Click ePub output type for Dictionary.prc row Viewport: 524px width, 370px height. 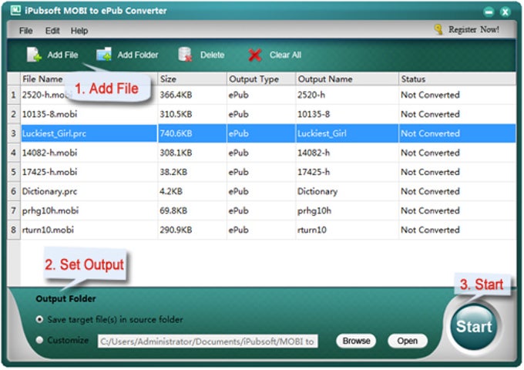[239, 191]
